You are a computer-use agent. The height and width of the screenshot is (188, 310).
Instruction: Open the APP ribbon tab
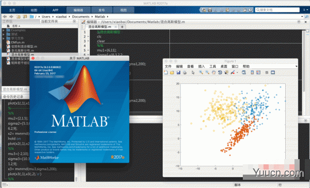click(55, 10)
